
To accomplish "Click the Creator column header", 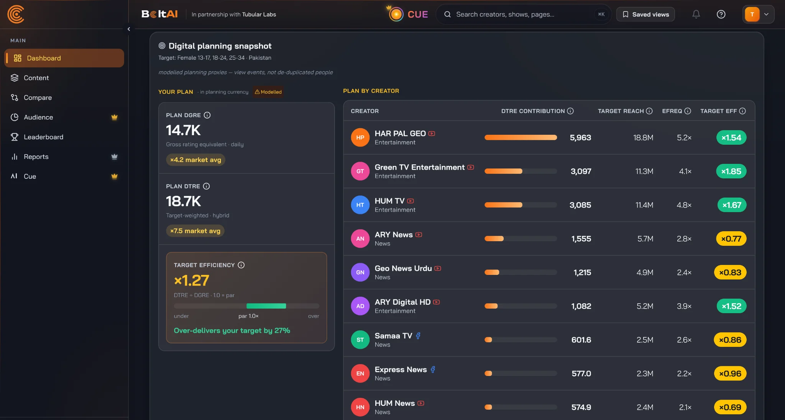I will click(x=365, y=111).
